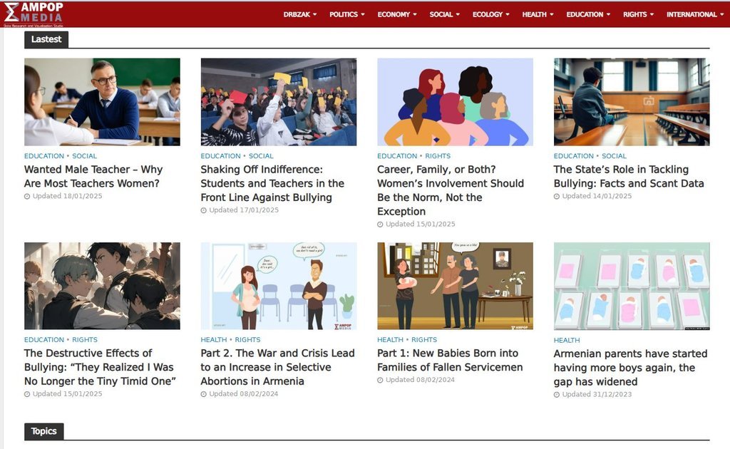Open the Social menu in navbar
The width and height of the screenshot is (730, 449).
click(x=444, y=14)
